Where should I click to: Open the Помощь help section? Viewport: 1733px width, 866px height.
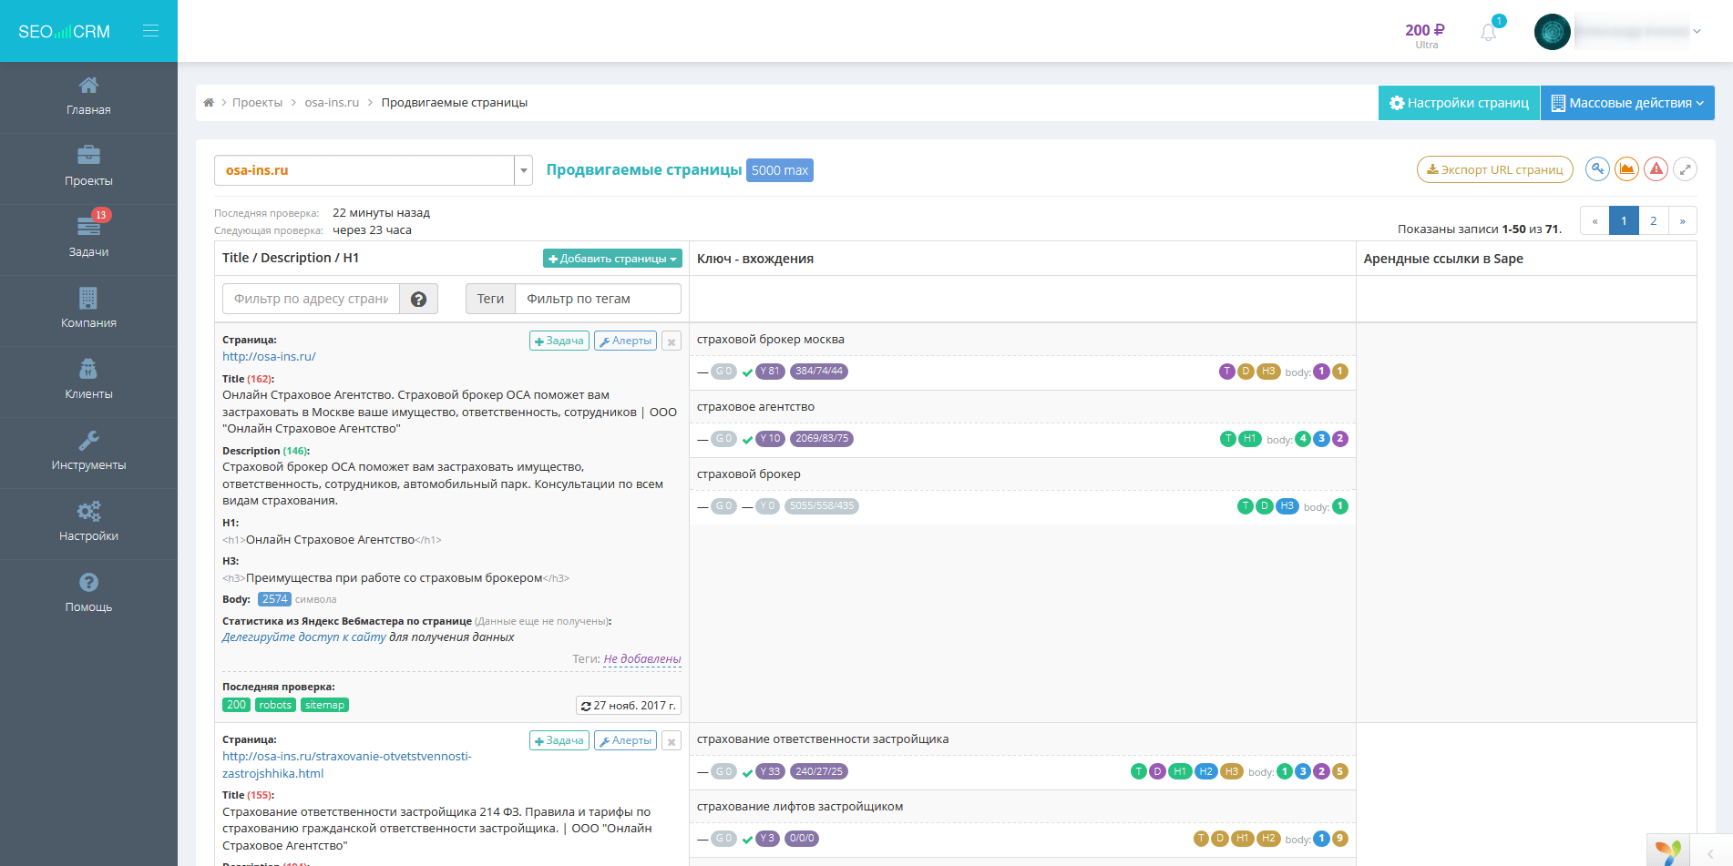pyautogui.click(x=88, y=595)
